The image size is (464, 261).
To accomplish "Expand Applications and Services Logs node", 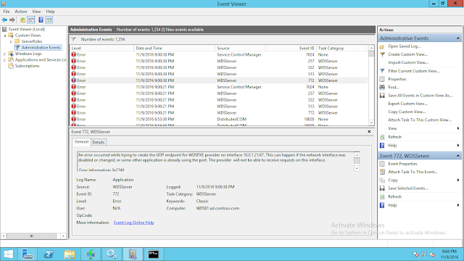I will click(x=5, y=60).
